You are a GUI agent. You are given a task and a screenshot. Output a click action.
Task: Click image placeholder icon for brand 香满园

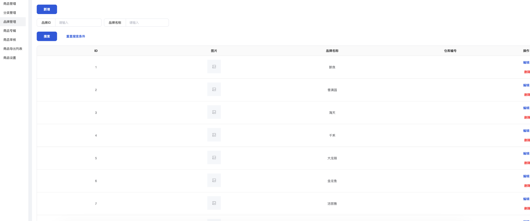214,90
